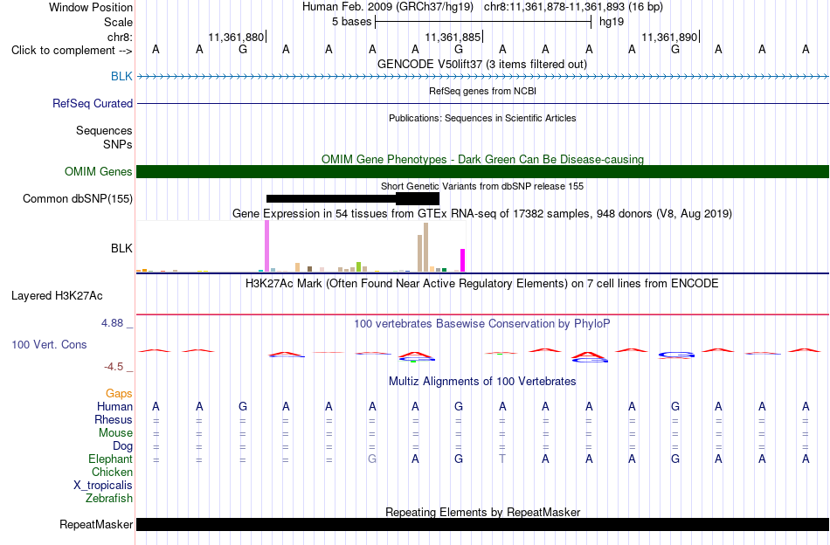Click the BLK gene arrow line
The height and width of the screenshot is (545, 830).
pos(482,76)
